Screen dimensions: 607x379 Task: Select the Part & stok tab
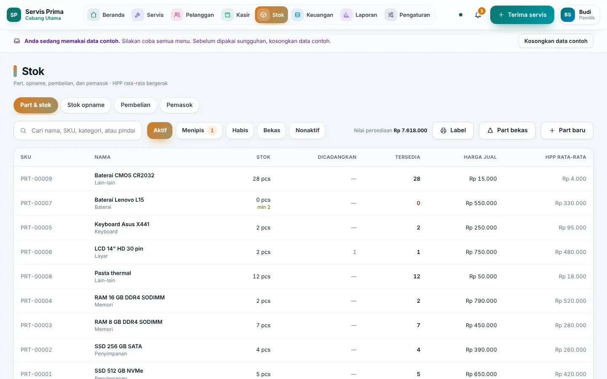tap(36, 105)
